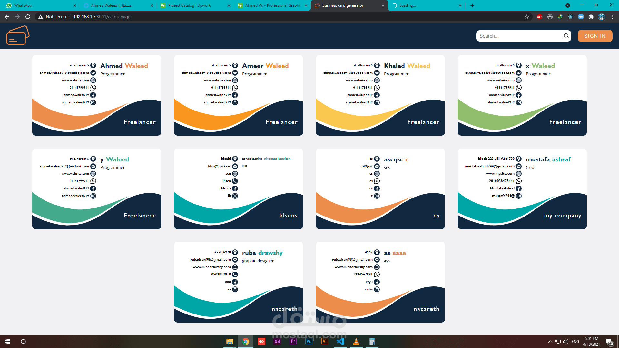Open Adobe XD from the taskbar

pos(277,341)
